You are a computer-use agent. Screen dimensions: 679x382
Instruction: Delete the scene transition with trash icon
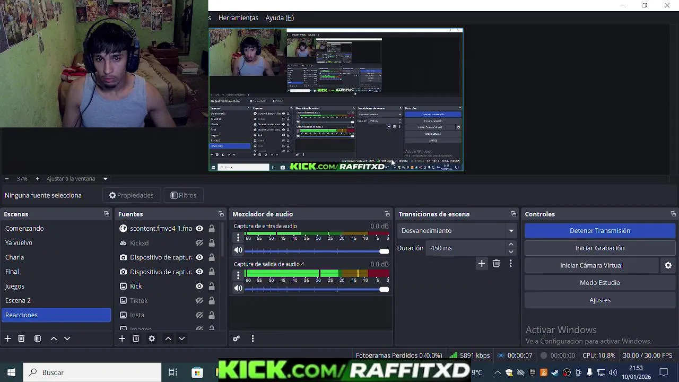496,264
